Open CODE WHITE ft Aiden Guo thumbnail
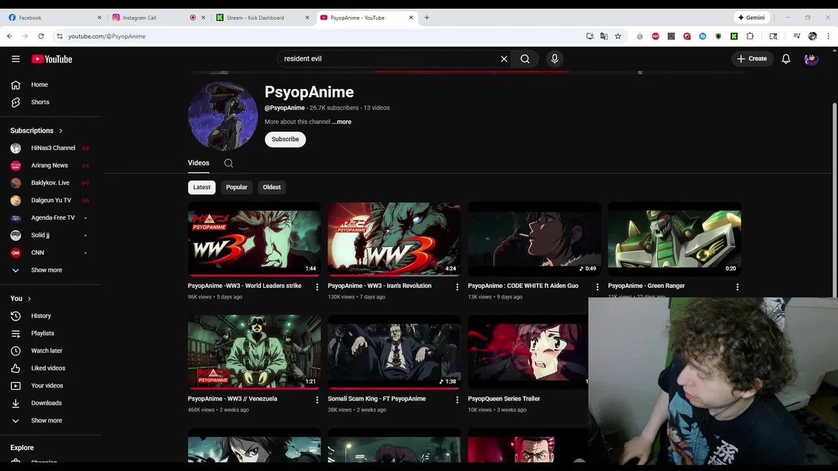The image size is (838, 471). pos(534,239)
